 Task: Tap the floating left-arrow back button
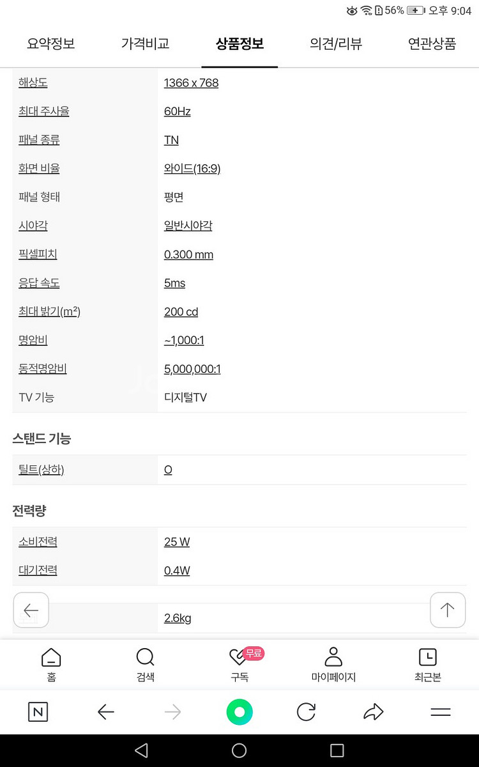(x=31, y=610)
